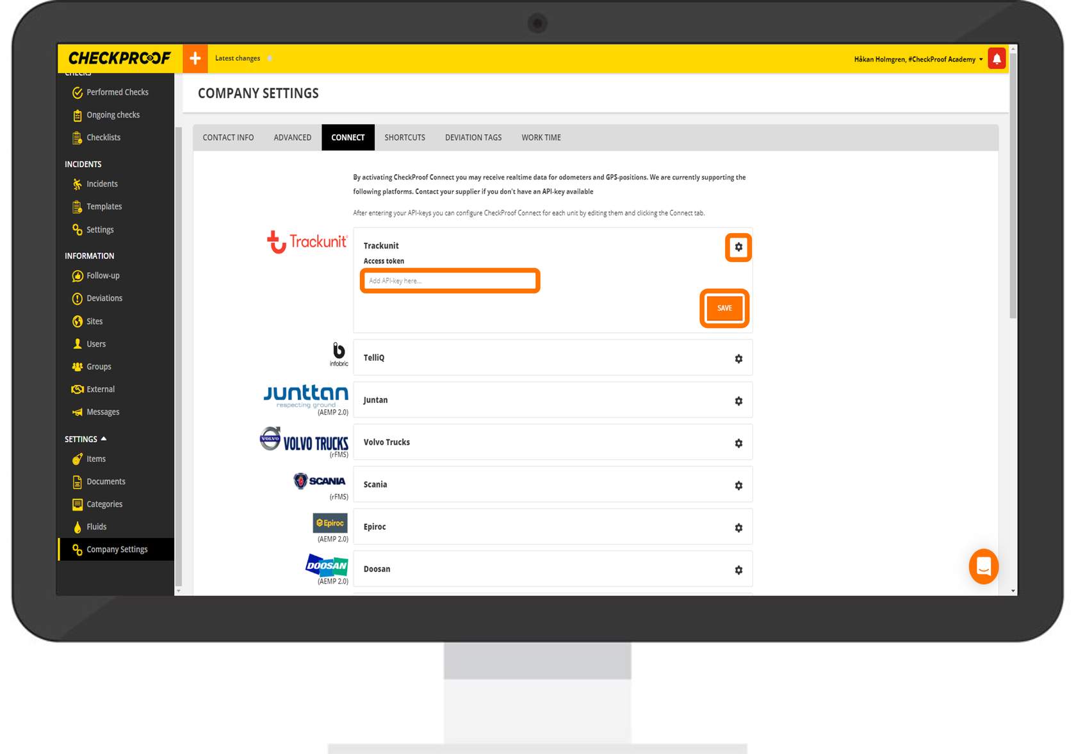The width and height of the screenshot is (1076, 754).
Task: Open the Shortcuts tab
Action: 404,138
